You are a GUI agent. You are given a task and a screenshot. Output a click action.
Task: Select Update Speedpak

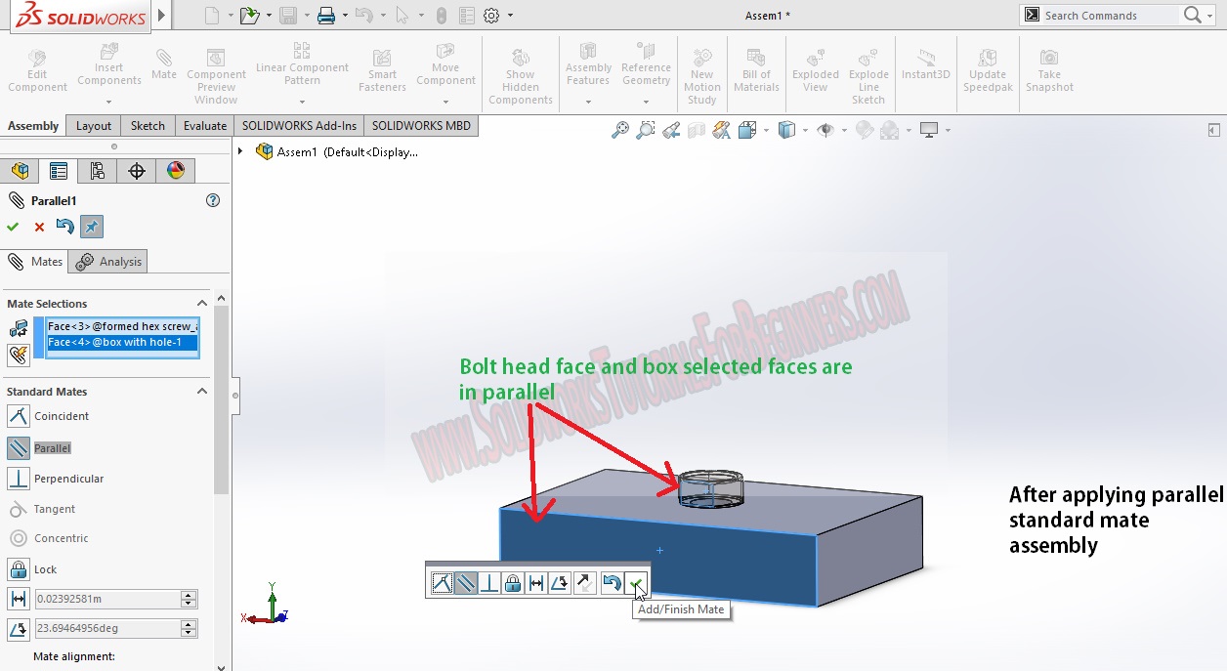988,68
